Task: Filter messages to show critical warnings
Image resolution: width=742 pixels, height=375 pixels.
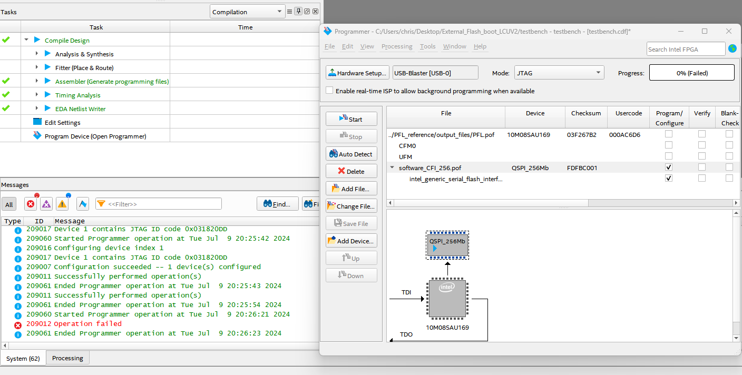Action: [46, 204]
